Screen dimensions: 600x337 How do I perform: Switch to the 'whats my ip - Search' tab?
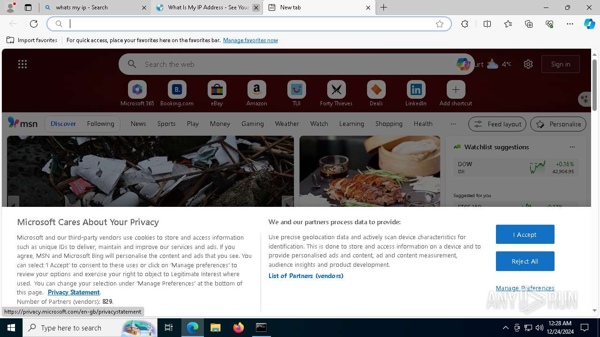pos(95,7)
